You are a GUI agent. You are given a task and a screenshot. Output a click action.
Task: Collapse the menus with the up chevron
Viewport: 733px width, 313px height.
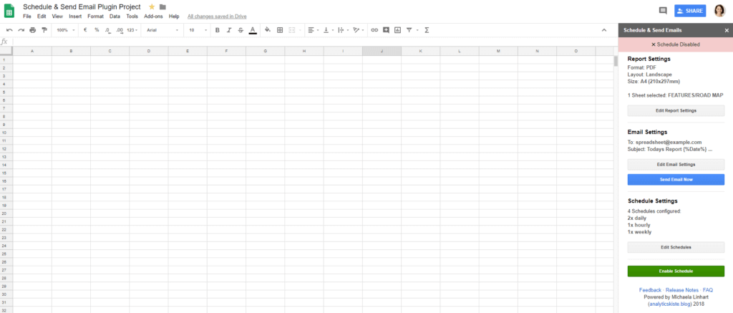(x=604, y=30)
